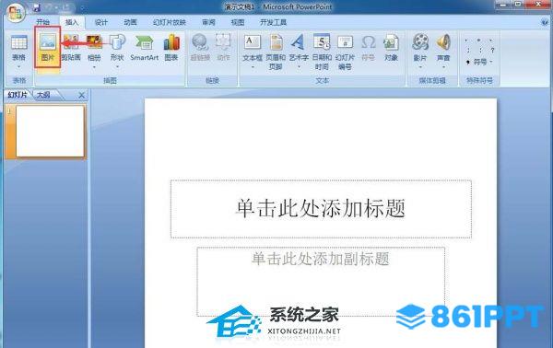This screenshot has height=348, width=553.
Task: Click the 文本框 text box icon
Action: click(x=253, y=51)
